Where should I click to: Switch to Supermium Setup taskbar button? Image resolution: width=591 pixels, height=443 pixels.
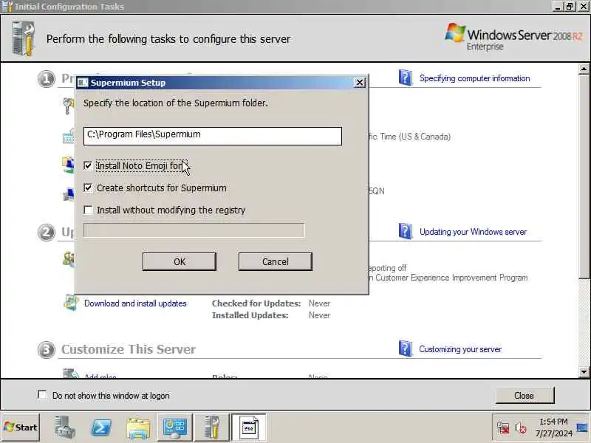[x=249, y=427]
